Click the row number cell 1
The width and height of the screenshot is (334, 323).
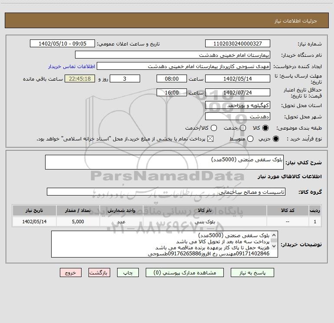(315, 222)
